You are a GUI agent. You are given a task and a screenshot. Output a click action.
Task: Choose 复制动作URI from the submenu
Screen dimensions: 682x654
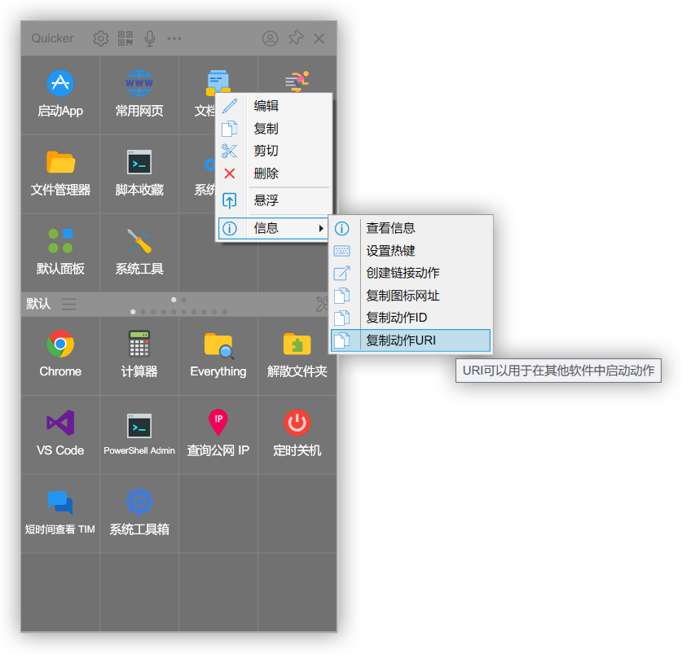411,340
